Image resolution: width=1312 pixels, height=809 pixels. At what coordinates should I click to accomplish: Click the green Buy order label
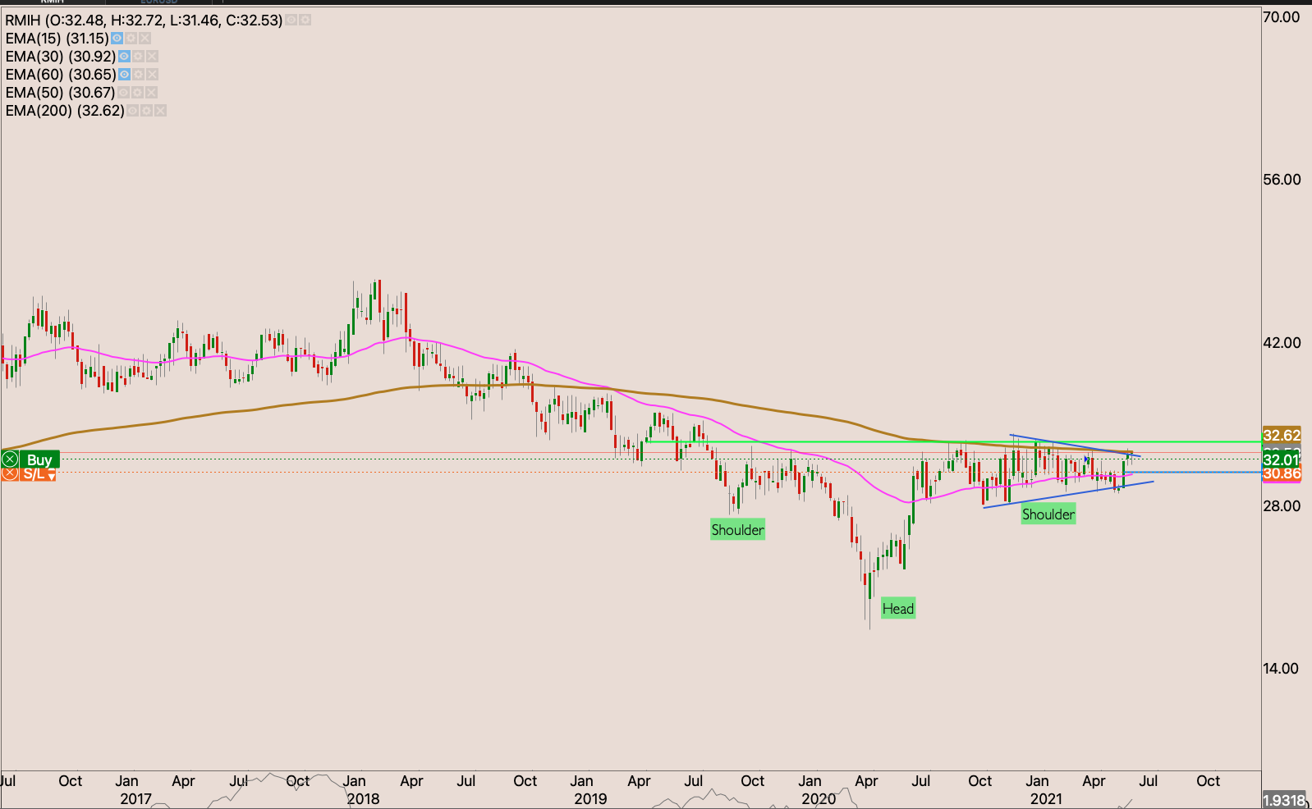[x=39, y=459]
